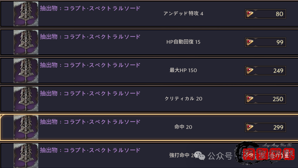The width and height of the screenshot is (298, 168).
Task: Open the item name link in the 99 row
Action: (90, 37)
